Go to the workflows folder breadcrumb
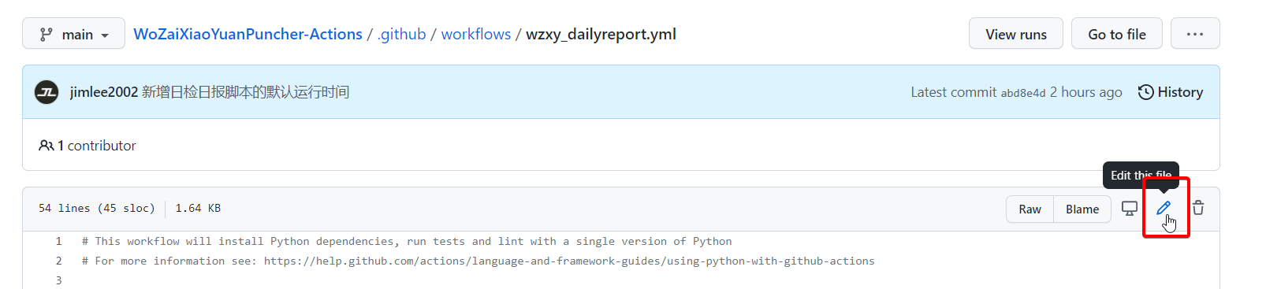1266x289 pixels. pyautogui.click(x=476, y=34)
